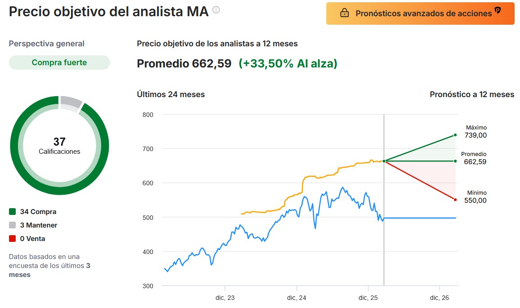Click the 37 Calificaciones donut center
The image size is (520, 308).
point(59,145)
